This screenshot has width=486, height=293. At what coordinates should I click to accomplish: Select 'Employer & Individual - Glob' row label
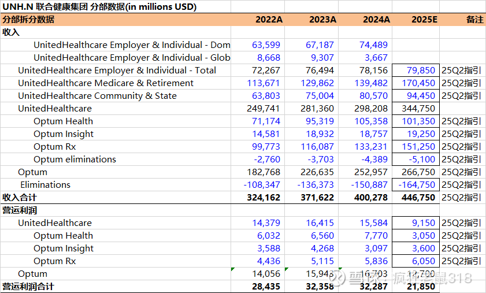point(132,58)
